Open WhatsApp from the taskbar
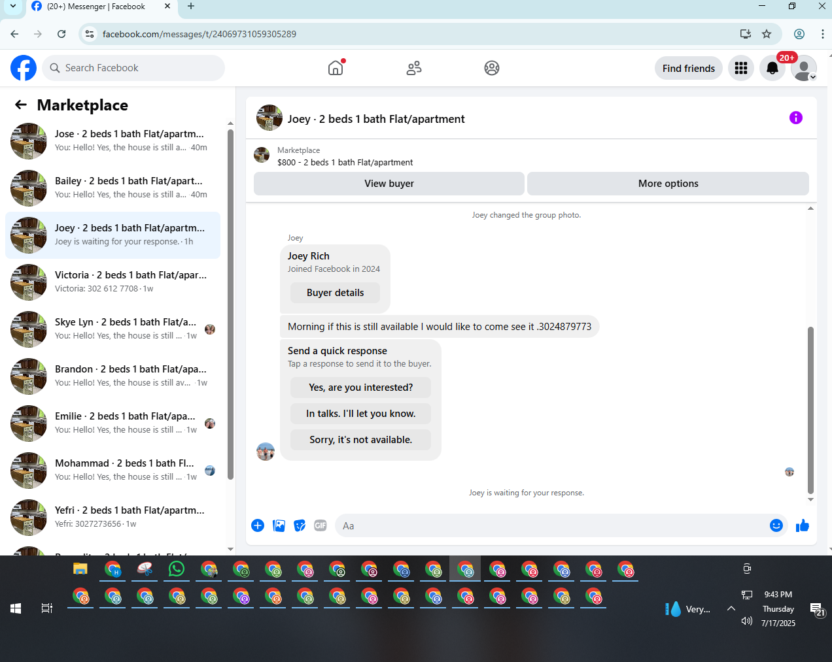Image resolution: width=832 pixels, height=662 pixels. [x=177, y=569]
